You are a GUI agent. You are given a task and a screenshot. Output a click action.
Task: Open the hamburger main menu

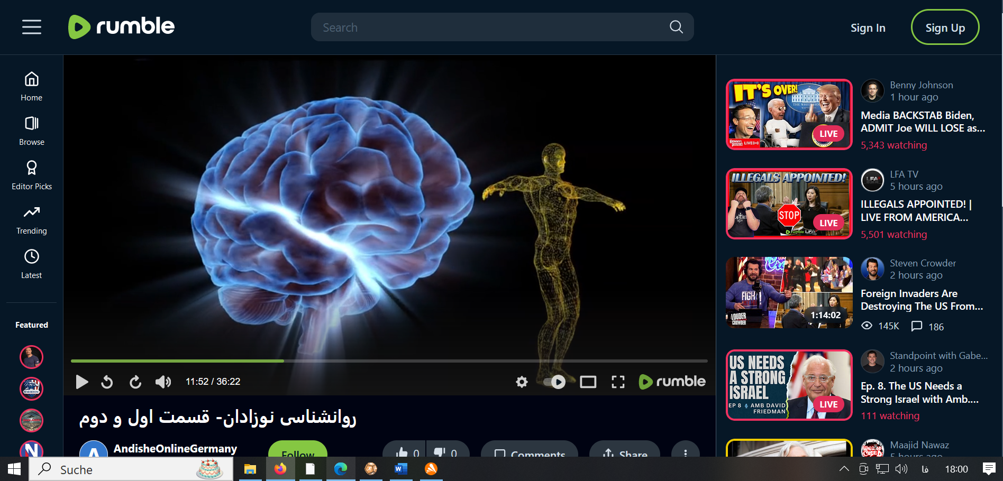(x=32, y=27)
